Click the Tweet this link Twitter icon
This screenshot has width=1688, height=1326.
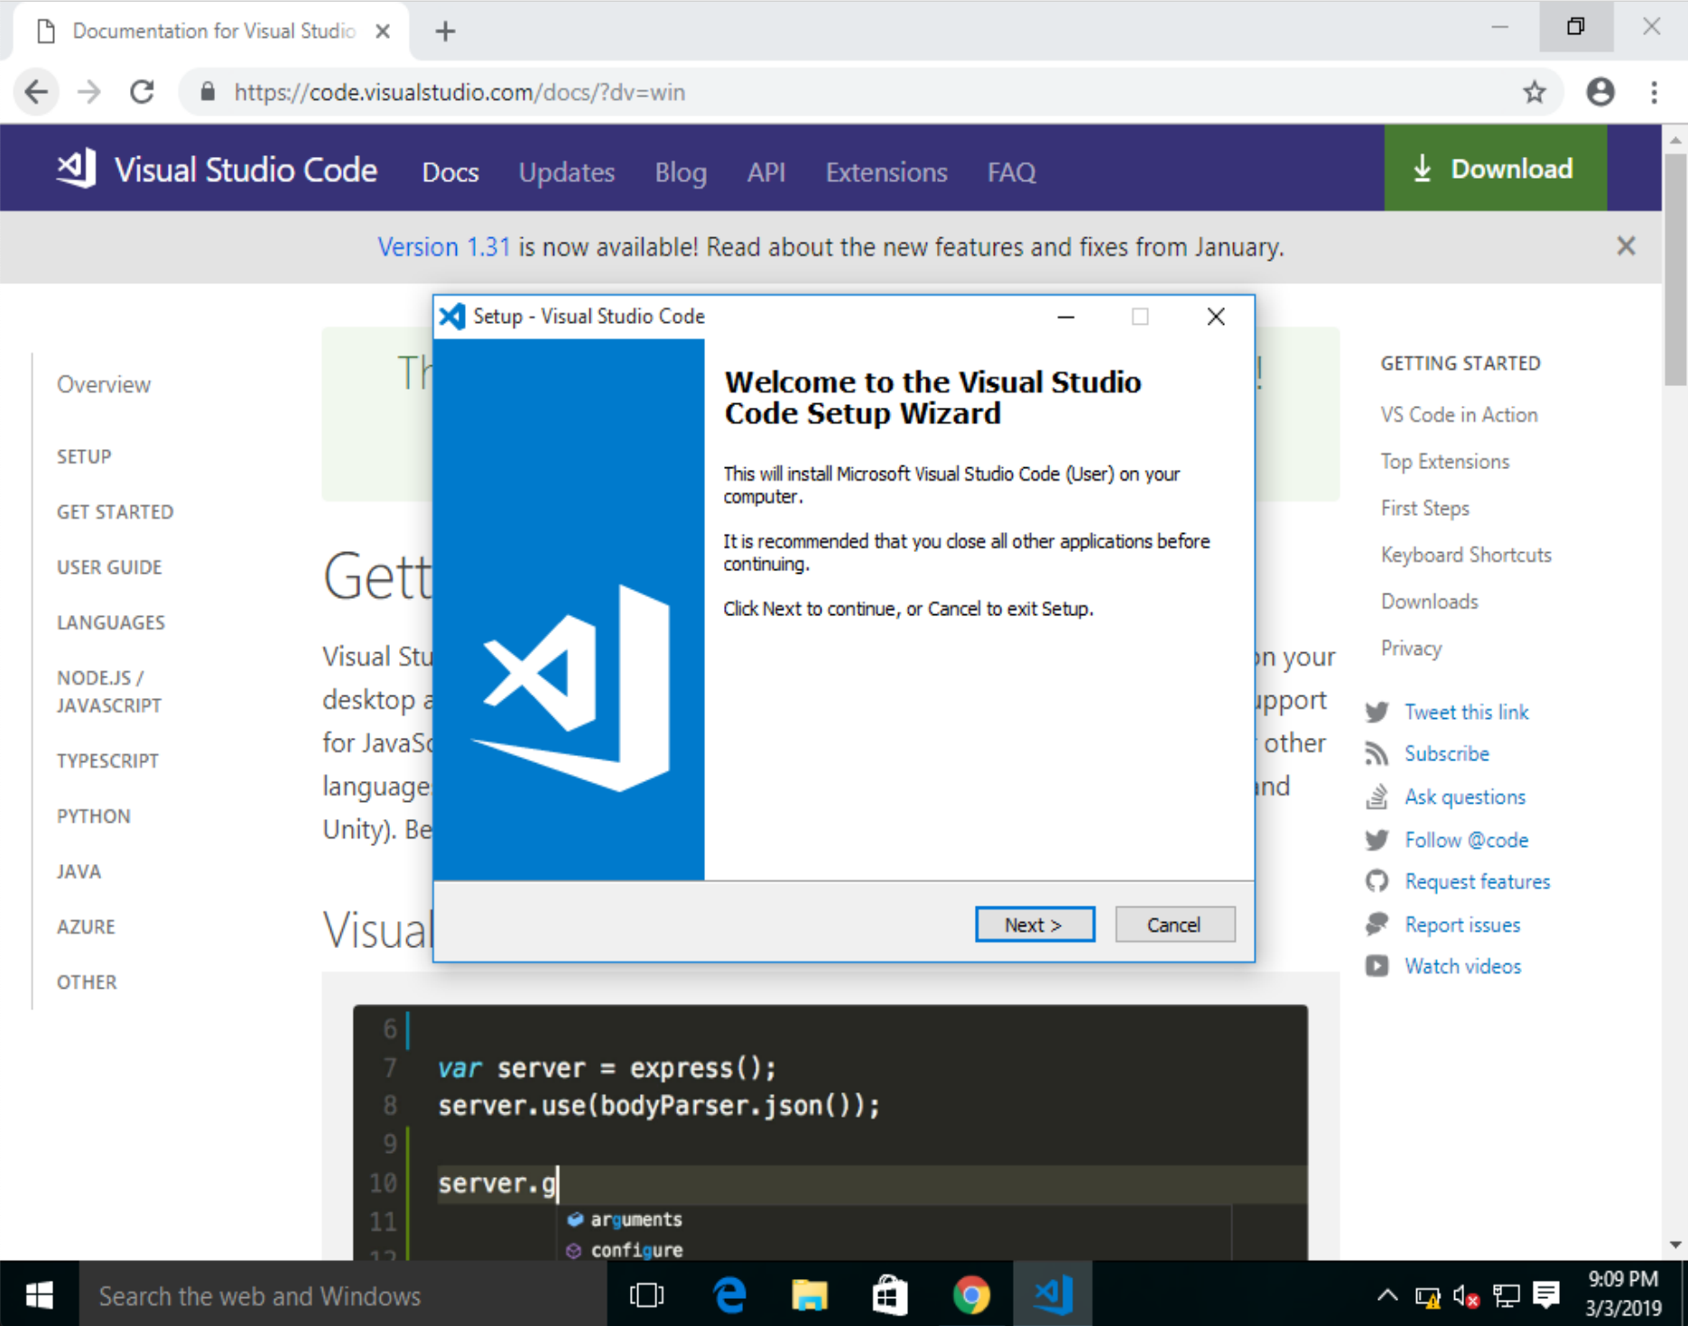pos(1377,712)
